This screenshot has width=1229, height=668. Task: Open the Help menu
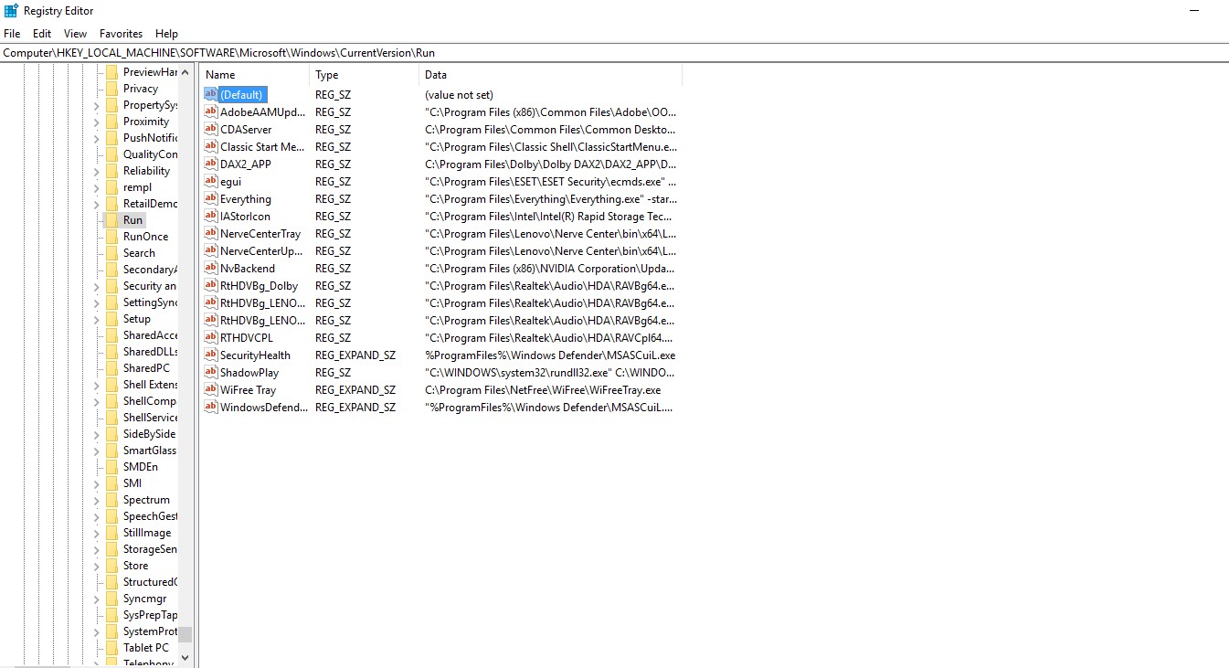pyautogui.click(x=167, y=34)
